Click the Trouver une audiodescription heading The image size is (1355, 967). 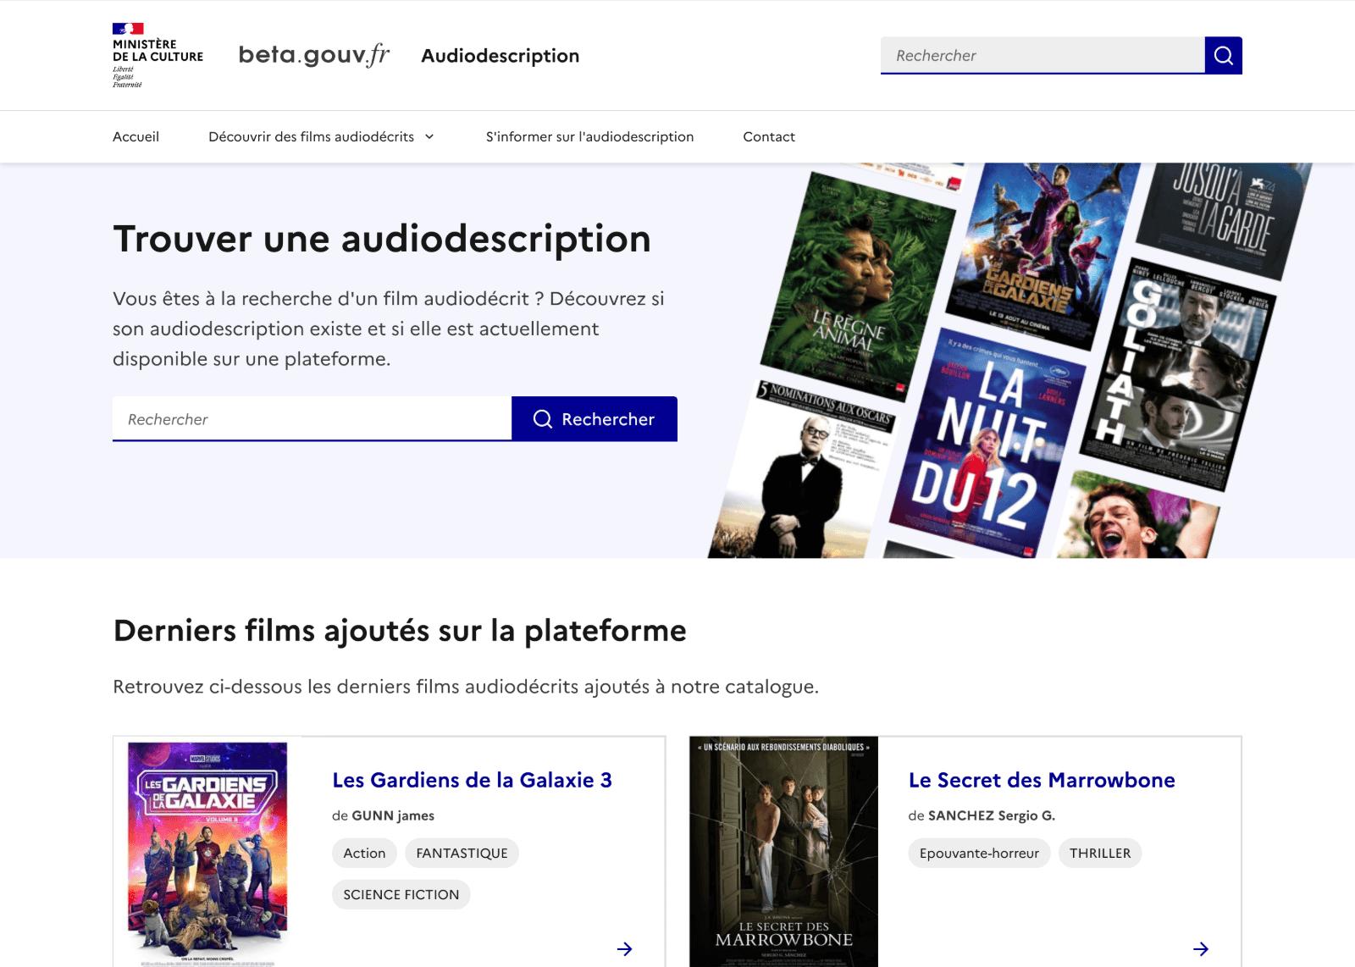tap(382, 239)
